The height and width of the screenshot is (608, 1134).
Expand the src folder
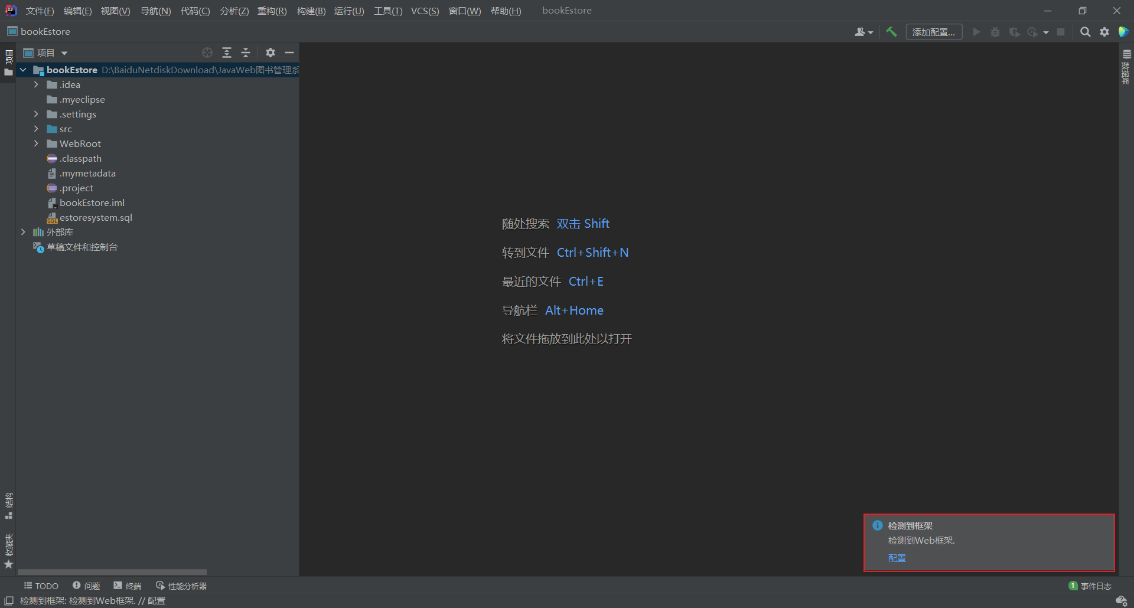tap(36, 129)
